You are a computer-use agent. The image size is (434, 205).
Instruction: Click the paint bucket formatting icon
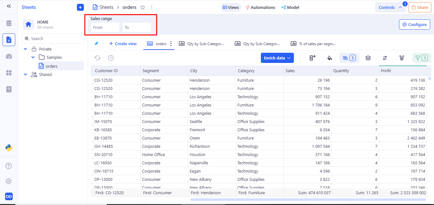tap(330, 58)
